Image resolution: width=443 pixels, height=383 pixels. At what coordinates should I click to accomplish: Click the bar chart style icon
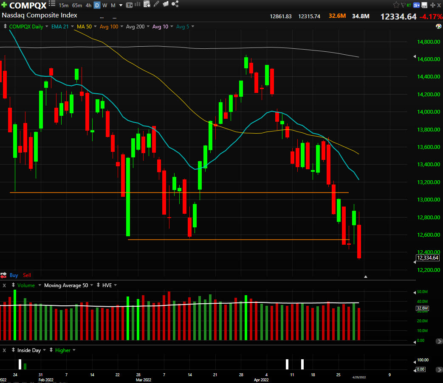click(138, 4)
